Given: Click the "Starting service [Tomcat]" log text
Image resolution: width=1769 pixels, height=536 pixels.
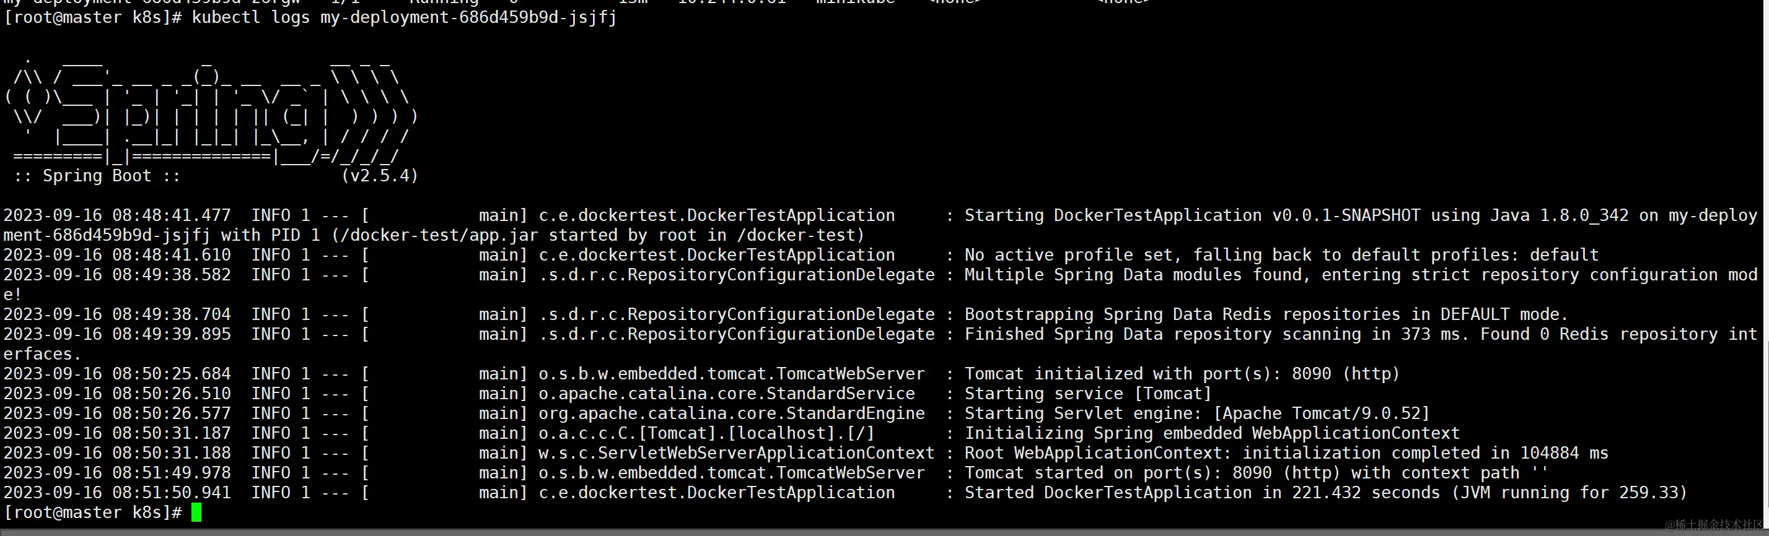Looking at the screenshot, I should tap(1088, 394).
